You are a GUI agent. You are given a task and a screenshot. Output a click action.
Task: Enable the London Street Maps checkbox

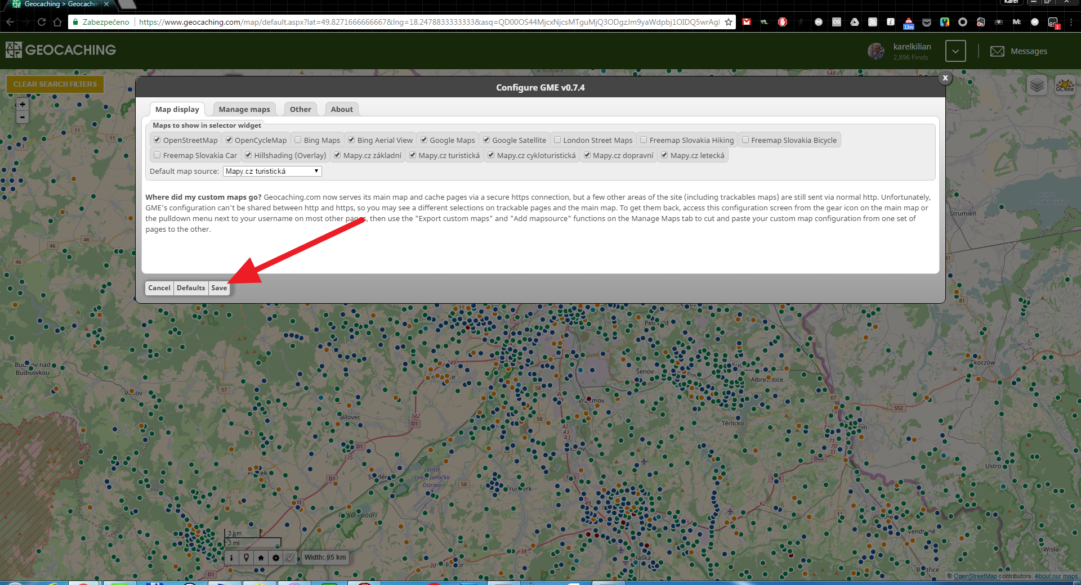[557, 140]
